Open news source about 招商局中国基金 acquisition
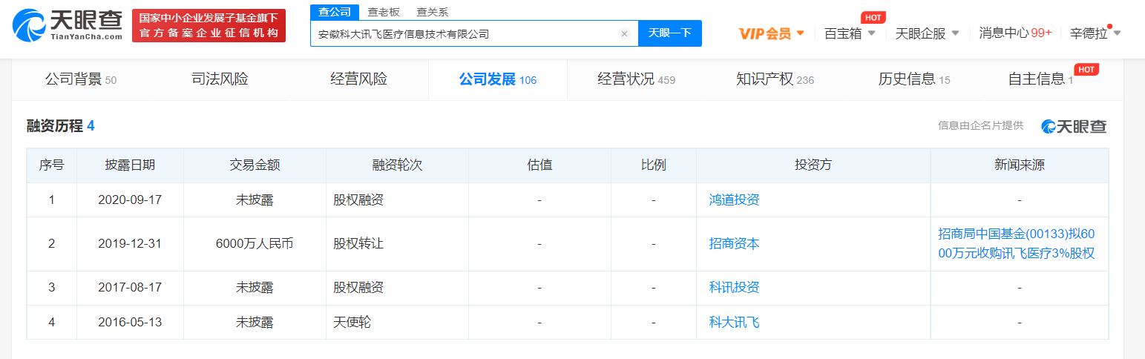 (x=1016, y=243)
